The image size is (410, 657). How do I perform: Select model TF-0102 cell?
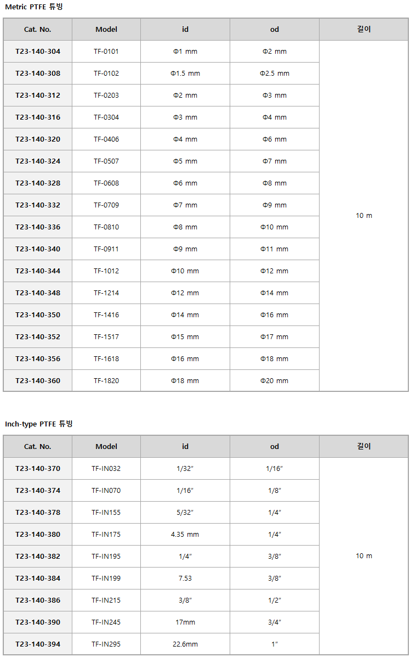pos(106,74)
